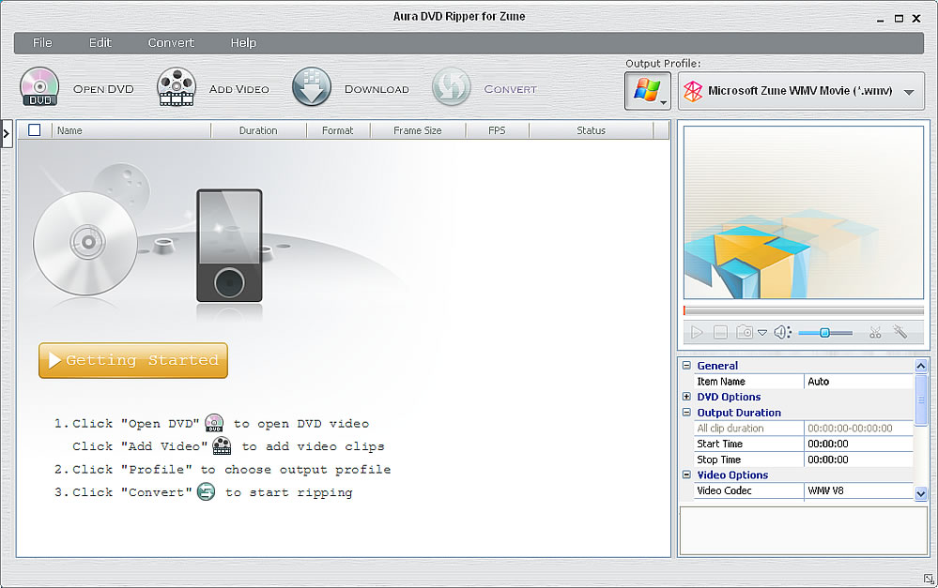
Task: Click the Item Name property label
Action: (x=721, y=382)
